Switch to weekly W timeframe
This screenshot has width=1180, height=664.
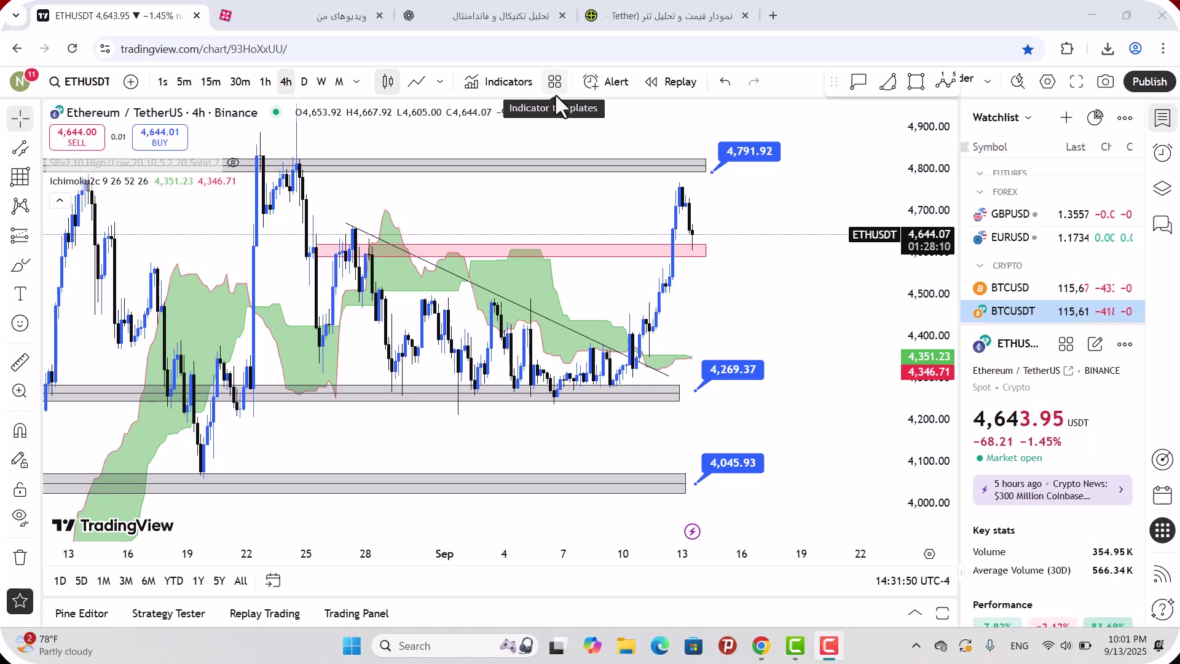[321, 82]
